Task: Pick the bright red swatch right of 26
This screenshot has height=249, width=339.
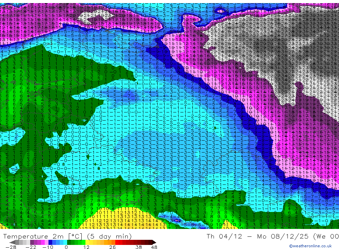Action: (x=117, y=242)
